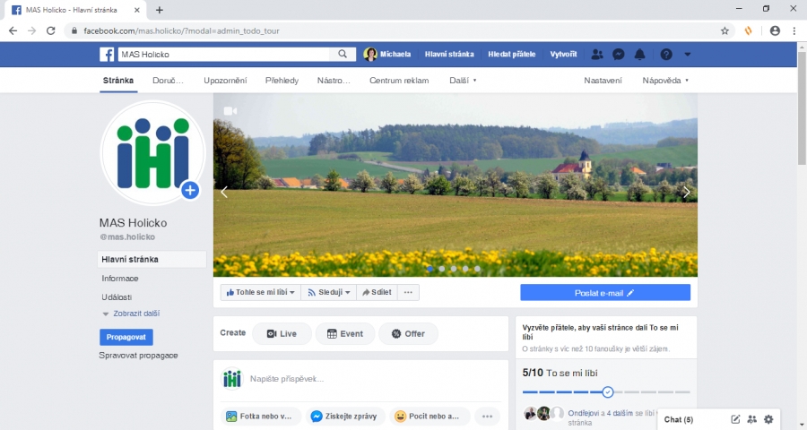Close the MAS Holicko browser tab
Viewport: 807px width, 430px height.
[137, 10]
